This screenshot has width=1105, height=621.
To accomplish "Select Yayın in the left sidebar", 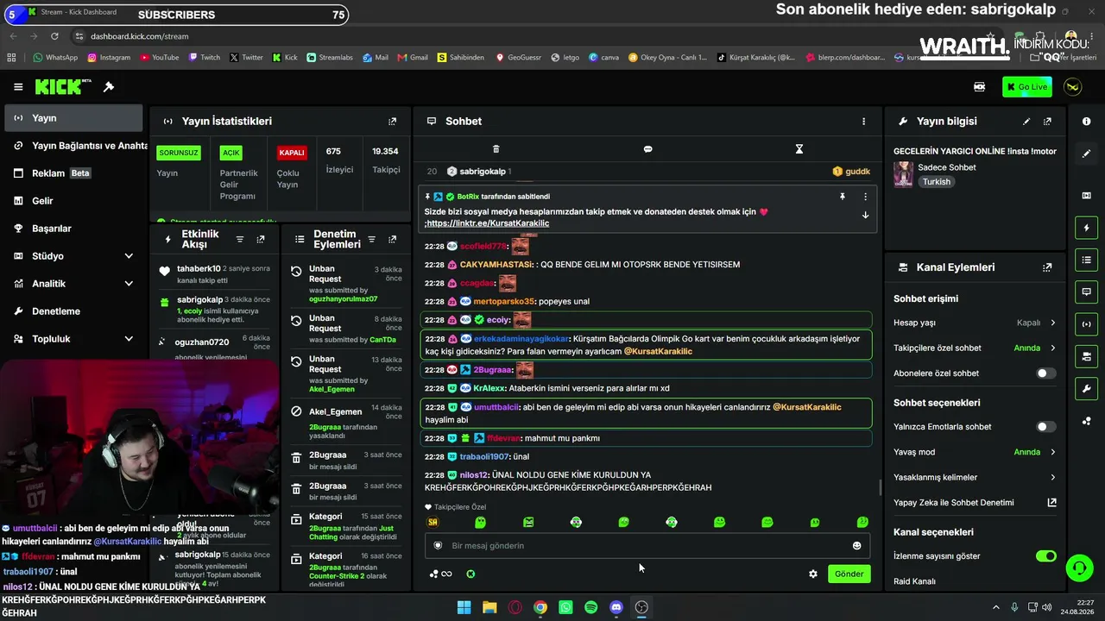I will (73, 118).
